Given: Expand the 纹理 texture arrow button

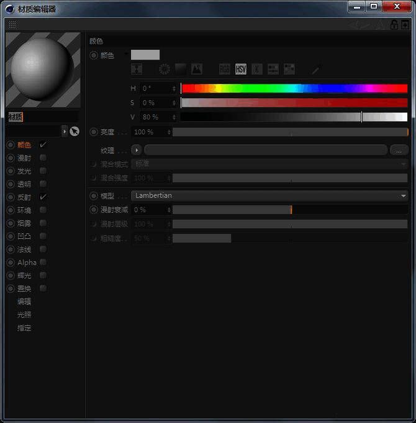Looking at the screenshot, I should (x=137, y=150).
